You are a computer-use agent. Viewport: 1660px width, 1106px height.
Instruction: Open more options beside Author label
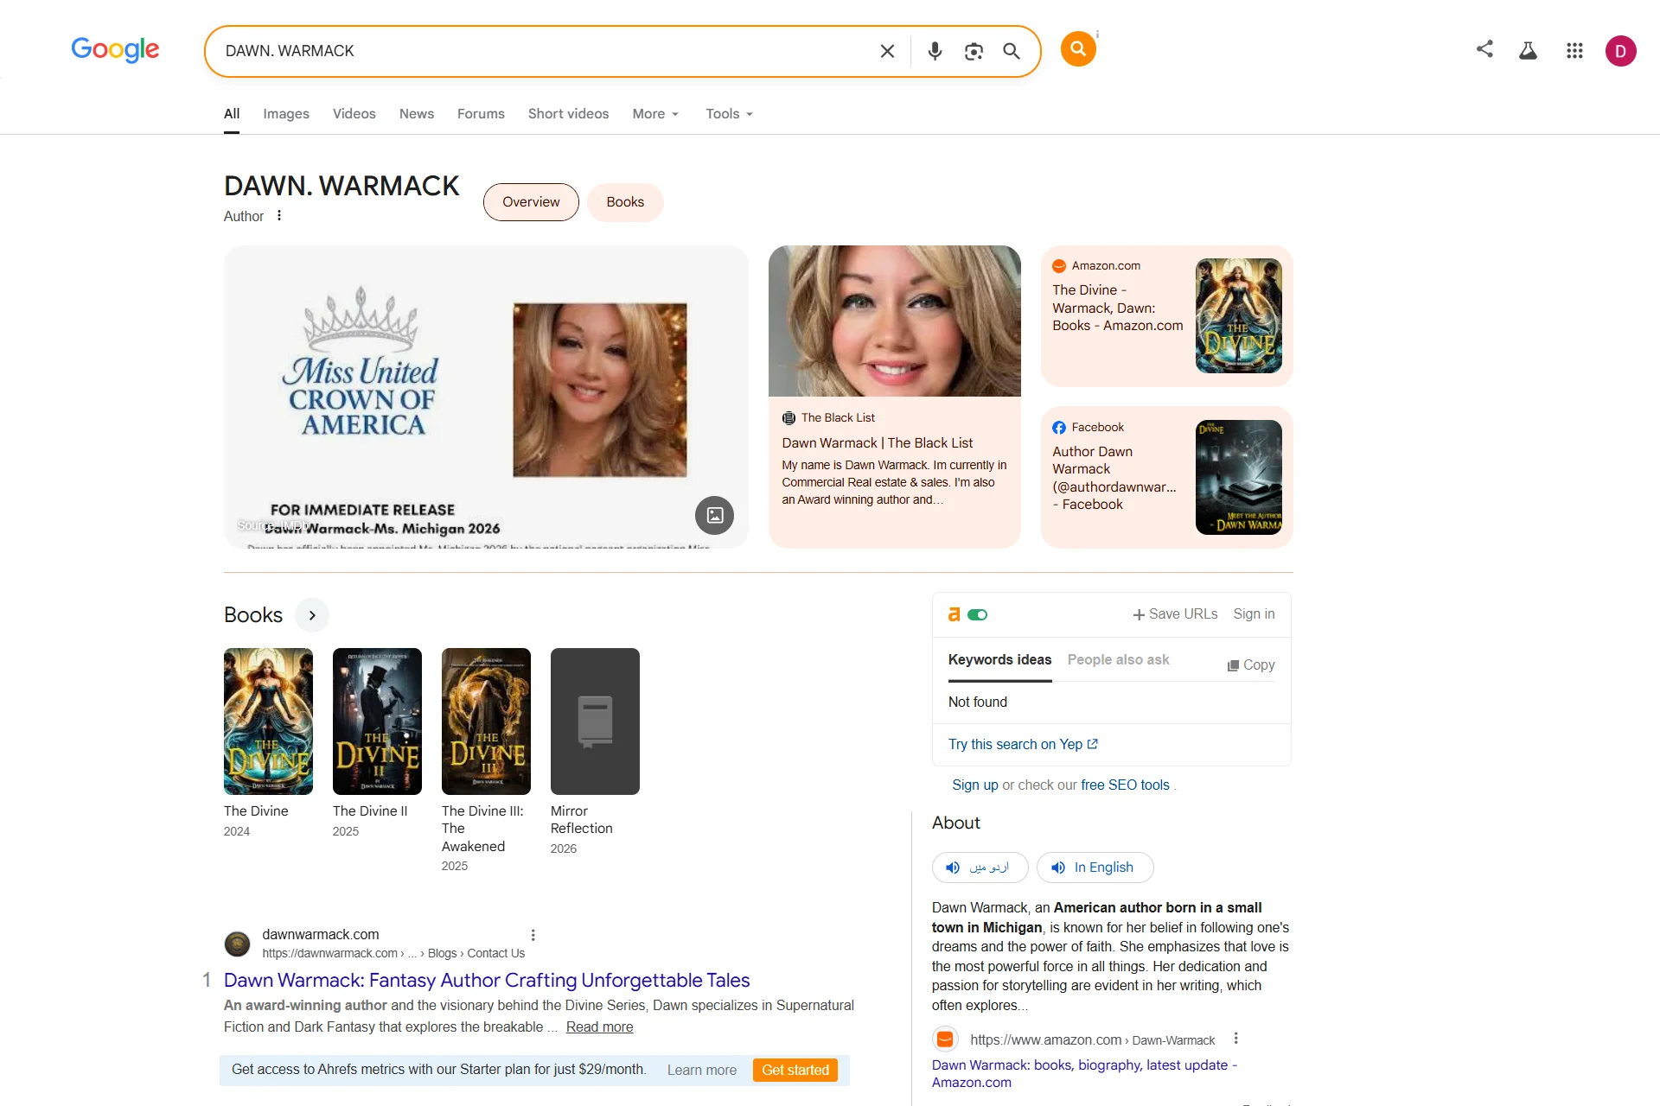279,216
